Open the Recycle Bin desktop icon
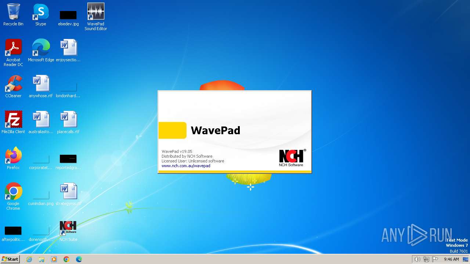 (x=13, y=15)
